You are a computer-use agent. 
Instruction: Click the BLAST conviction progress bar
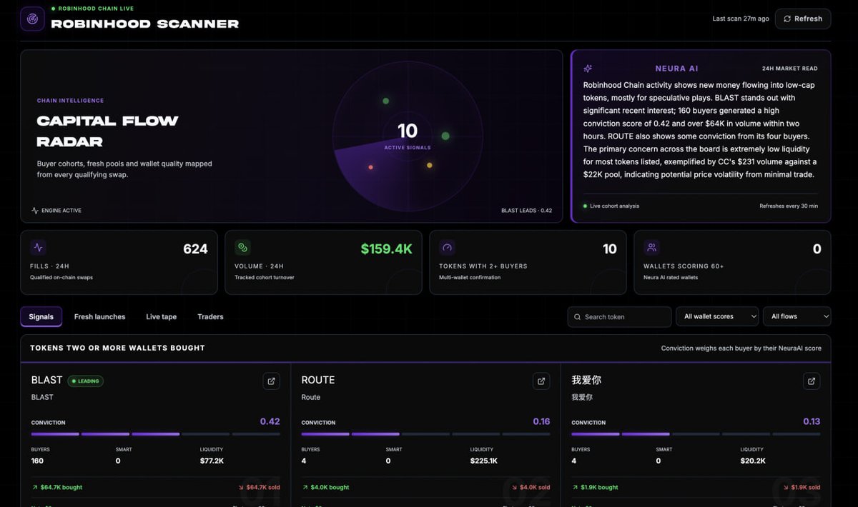(156, 433)
